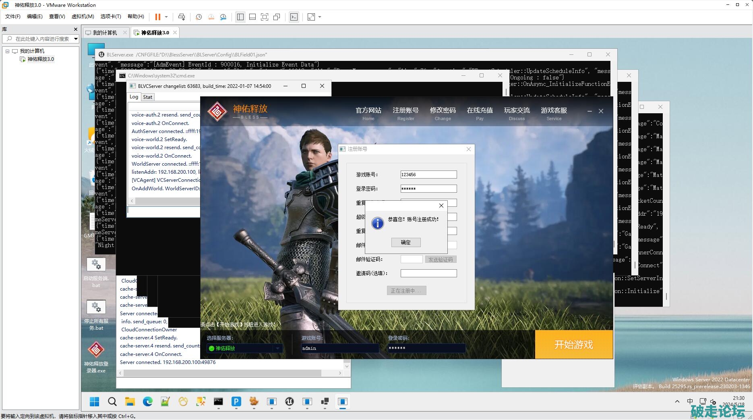The width and height of the screenshot is (753, 420).
Task: Click the 邀请码 invite code field
Action: point(428,273)
